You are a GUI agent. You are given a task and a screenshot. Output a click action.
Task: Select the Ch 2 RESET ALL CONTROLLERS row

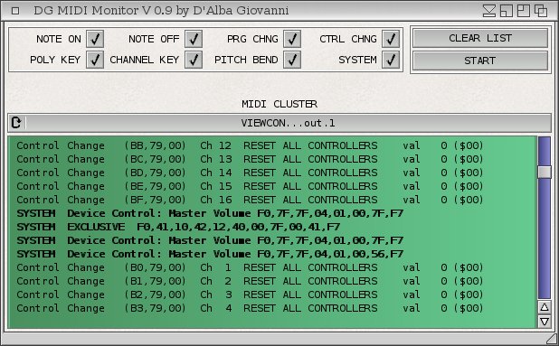click(x=272, y=281)
